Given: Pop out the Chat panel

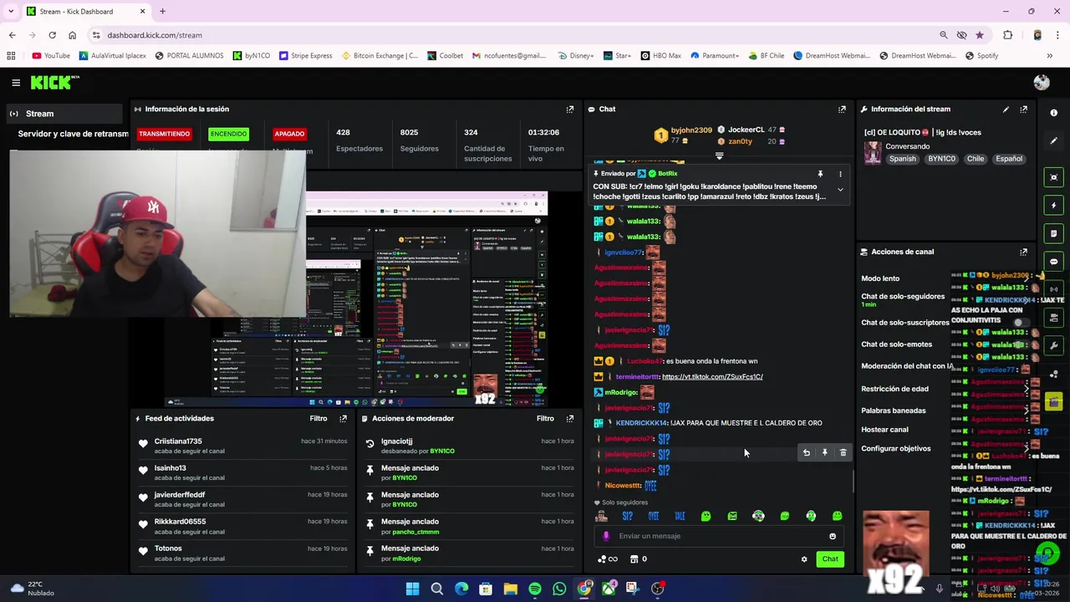Looking at the screenshot, I should click(842, 110).
